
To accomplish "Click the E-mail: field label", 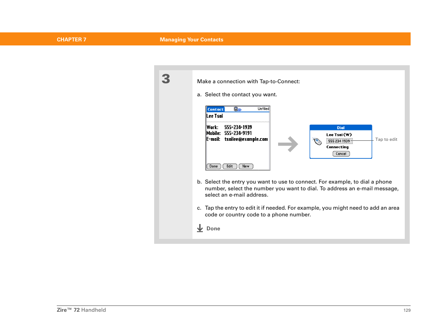I will pyautogui.click(x=213, y=139).
